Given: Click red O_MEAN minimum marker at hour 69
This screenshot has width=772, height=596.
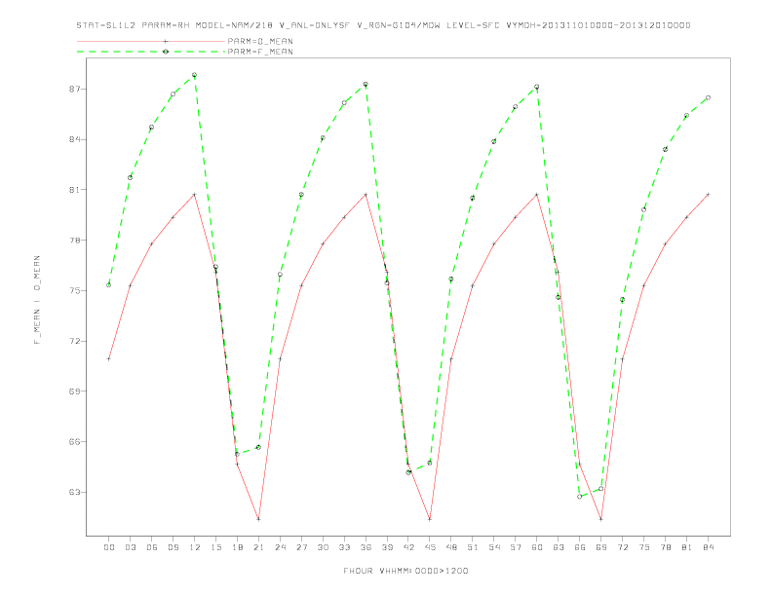Looking at the screenshot, I should click(601, 519).
